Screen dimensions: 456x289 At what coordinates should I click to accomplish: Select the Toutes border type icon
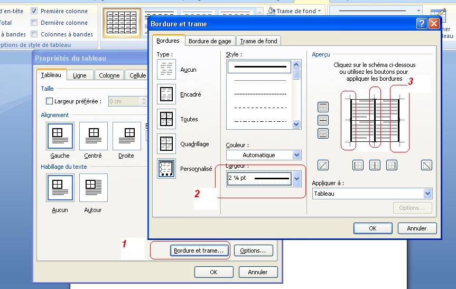[x=166, y=119]
